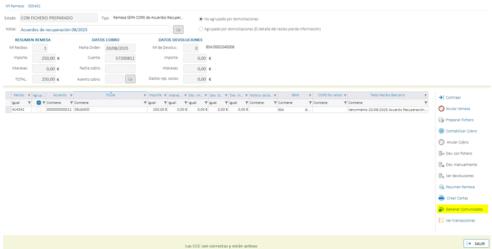Click the Preparar Fichero icon

(x=441, y=120)
